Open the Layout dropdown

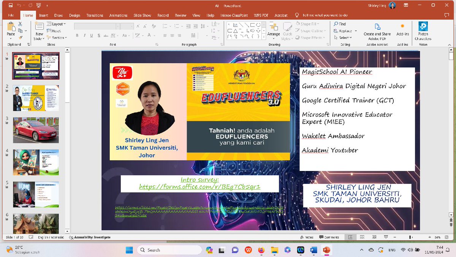pyautogui.click(x=57, y=24)
